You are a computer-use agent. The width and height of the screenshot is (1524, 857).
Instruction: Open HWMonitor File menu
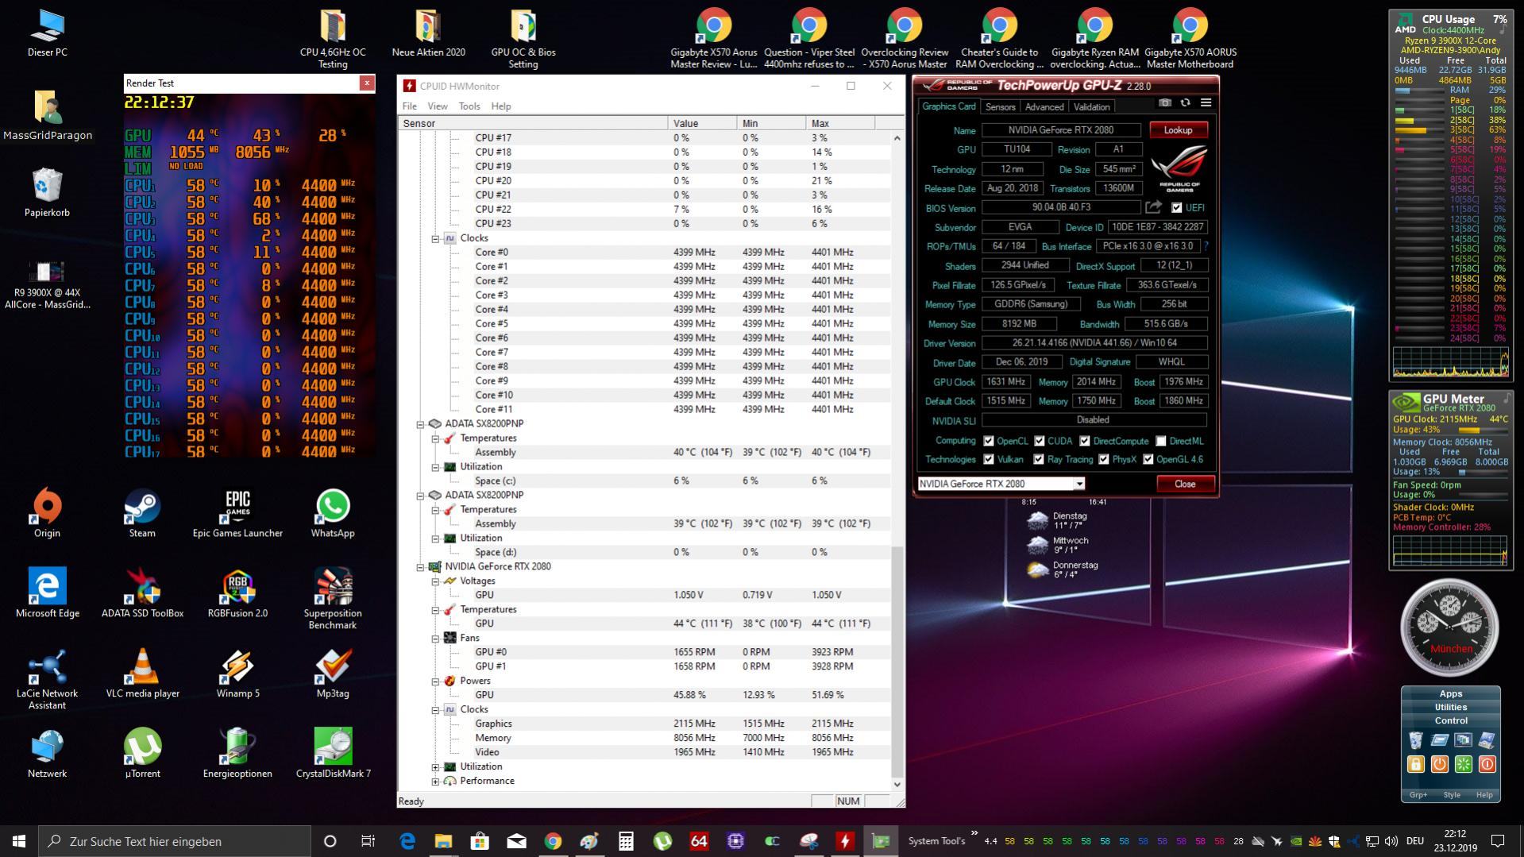(x=409, y=106)
